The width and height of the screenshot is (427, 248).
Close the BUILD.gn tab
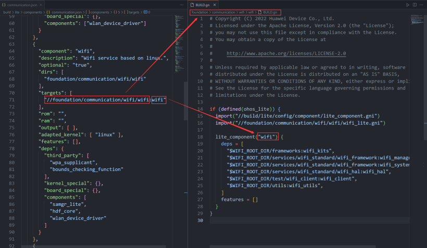pos(215,5)
